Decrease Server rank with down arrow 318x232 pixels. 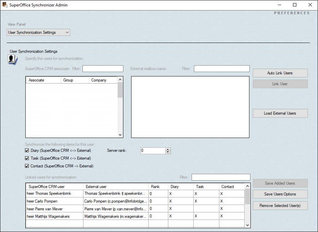(x=168, y=152)
